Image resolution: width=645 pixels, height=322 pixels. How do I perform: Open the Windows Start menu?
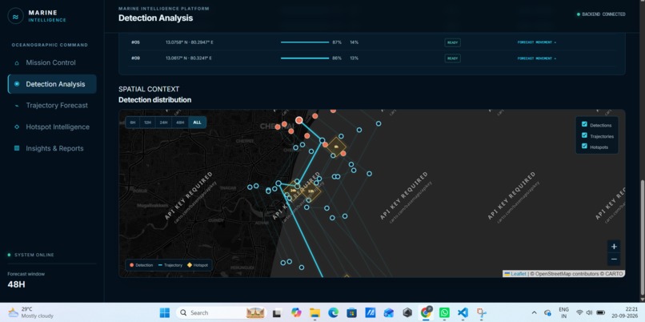tap(165, 312)
